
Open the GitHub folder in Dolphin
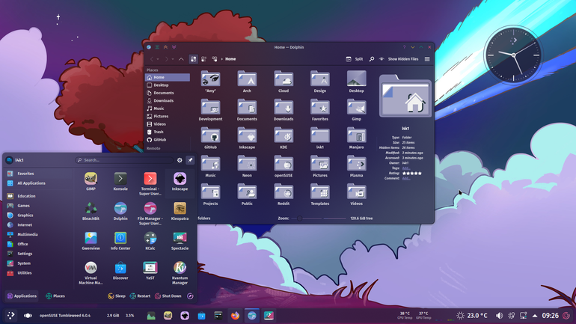pyautogui.click(x=210, y=138)
